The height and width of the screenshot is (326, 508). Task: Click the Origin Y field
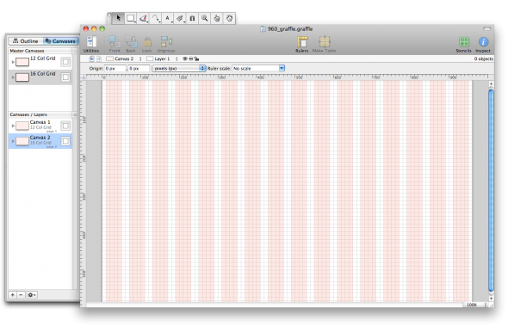139,68
